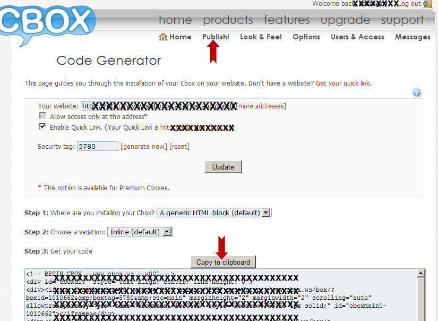Open the features menu item
Viewport: 438px width, 321px height.
click(x=287, y=20)
